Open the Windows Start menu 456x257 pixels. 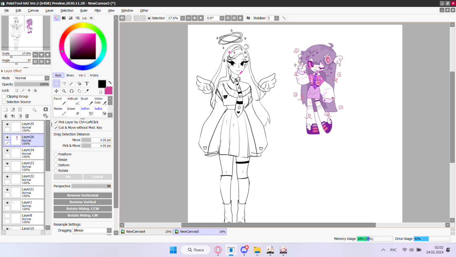point(173,250)
